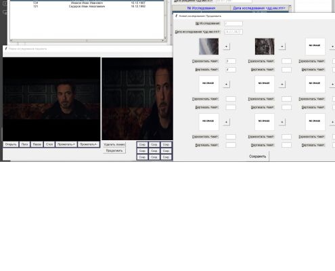
Task: Click the large Сохранить button
Action: click(x=257, y=157)
